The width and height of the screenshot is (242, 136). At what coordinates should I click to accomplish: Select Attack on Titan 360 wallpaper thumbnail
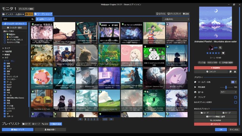click(x=42, y=56)
